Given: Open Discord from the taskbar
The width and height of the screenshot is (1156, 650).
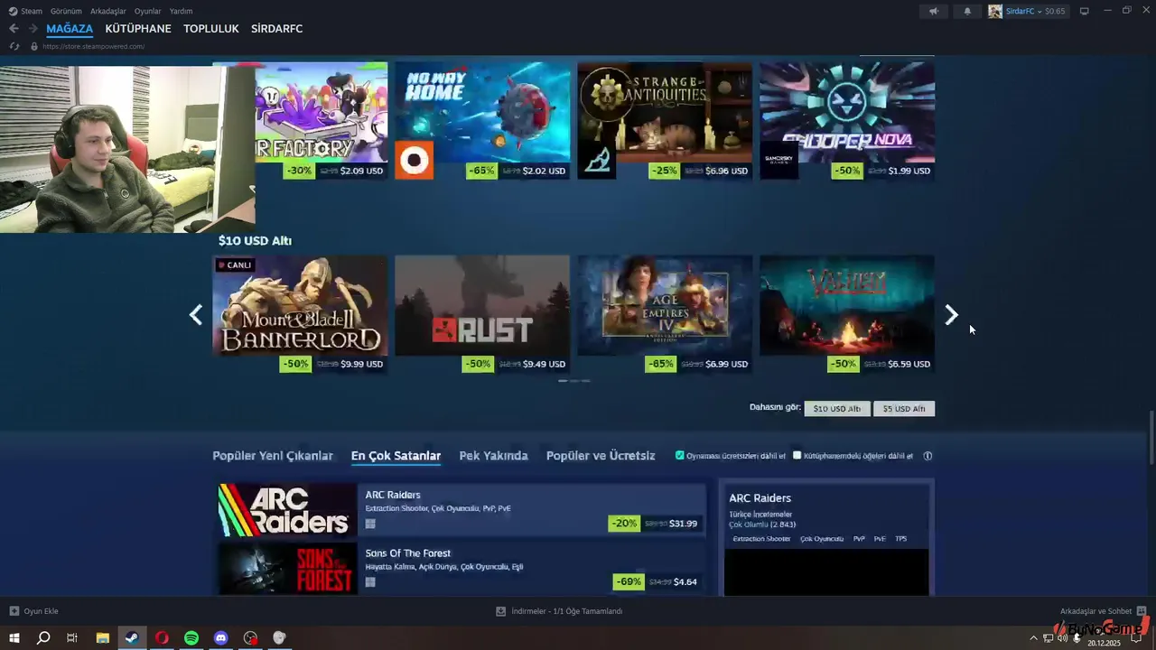Looking at the screenshot, I should (221, 637).
